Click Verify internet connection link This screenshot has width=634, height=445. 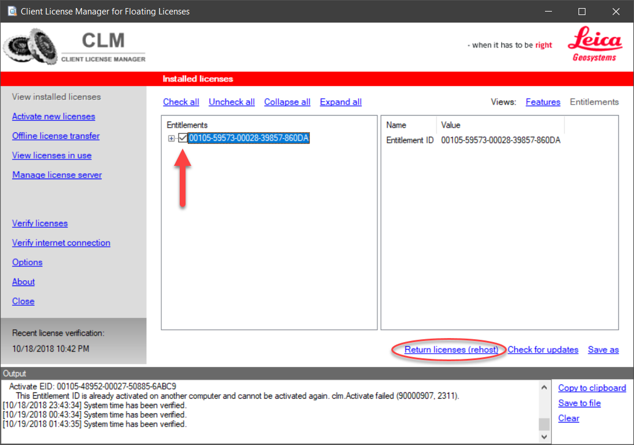[61, 243]
